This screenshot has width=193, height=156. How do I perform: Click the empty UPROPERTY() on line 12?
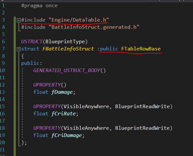(x=50, y=85)
